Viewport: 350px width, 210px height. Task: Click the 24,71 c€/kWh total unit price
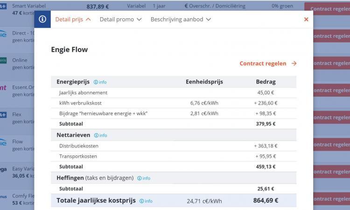point(204,201)
